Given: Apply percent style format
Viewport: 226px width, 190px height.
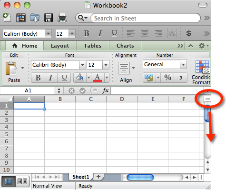Looking at the screenshot, I should tap(167, 78).
